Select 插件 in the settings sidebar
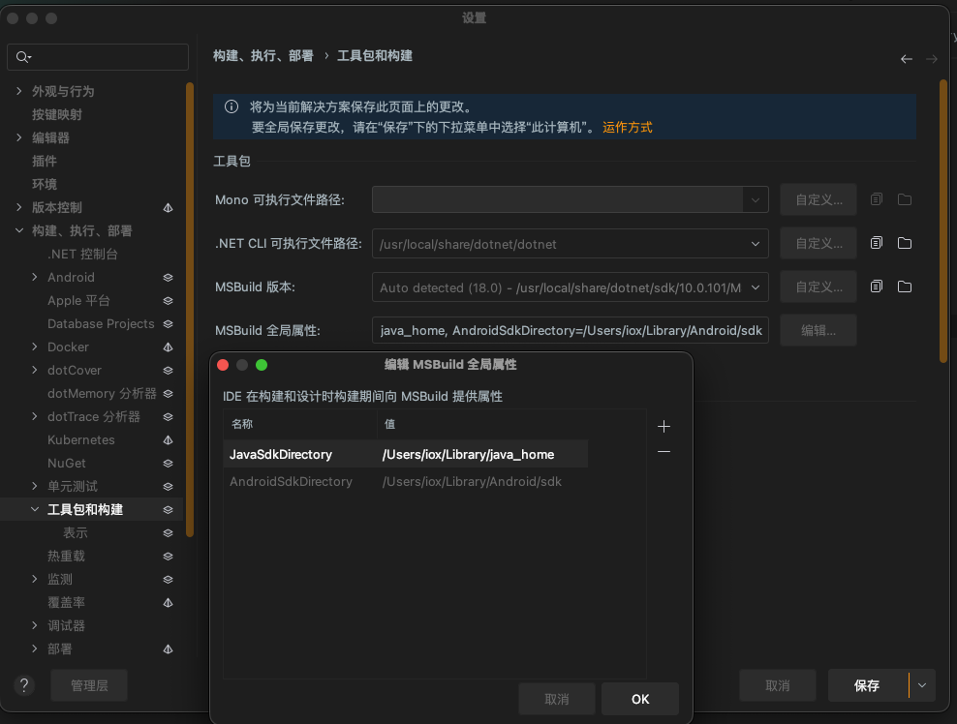This screenshot has width=957, height=724. (x=45, y=161)
